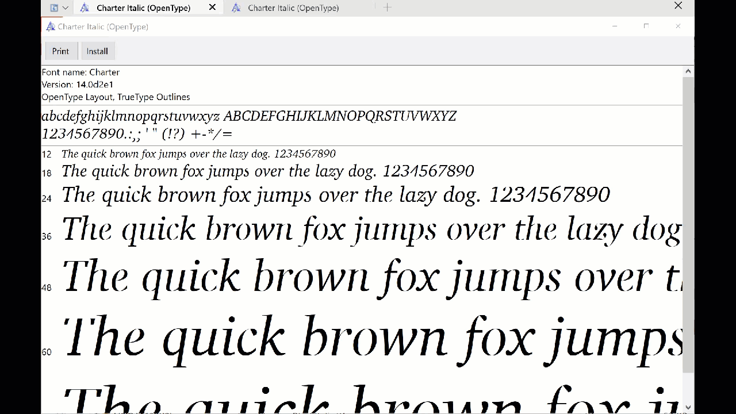Click the '48' size label

tap(47, 287)
